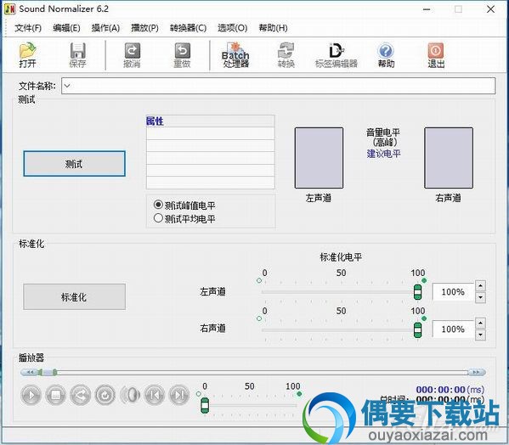The height and width of the screenshot is (445, 509).
Task: Click the 转换 (Convert) toolbar icon
Action: (286, 55)
